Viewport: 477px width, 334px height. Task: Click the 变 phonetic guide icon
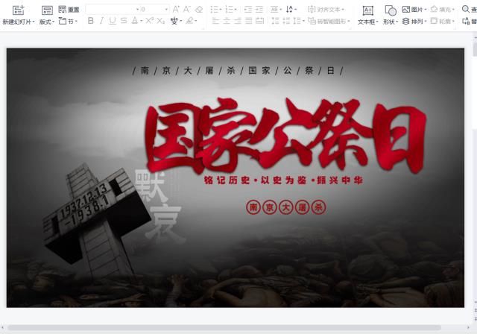click(174, 21)
